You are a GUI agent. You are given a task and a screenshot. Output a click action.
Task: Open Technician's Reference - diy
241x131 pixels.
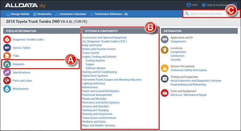point(109,14)
